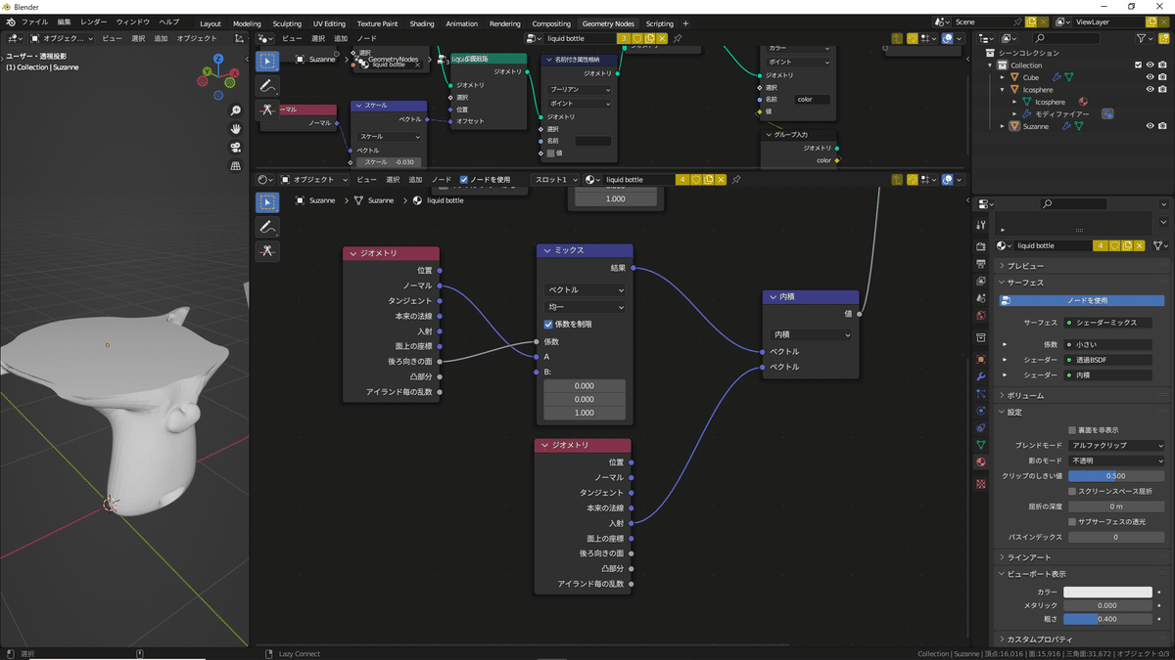1175x660 pixels.
Task: Open the Object Data green triangle tab
Action: click(981, 445)
